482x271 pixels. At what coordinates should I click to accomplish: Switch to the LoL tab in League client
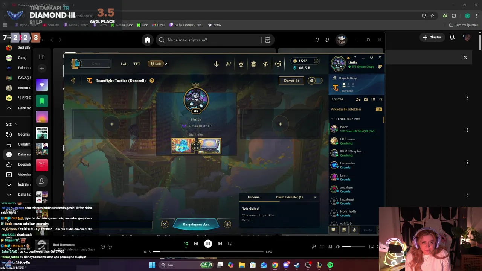point(124,64)
